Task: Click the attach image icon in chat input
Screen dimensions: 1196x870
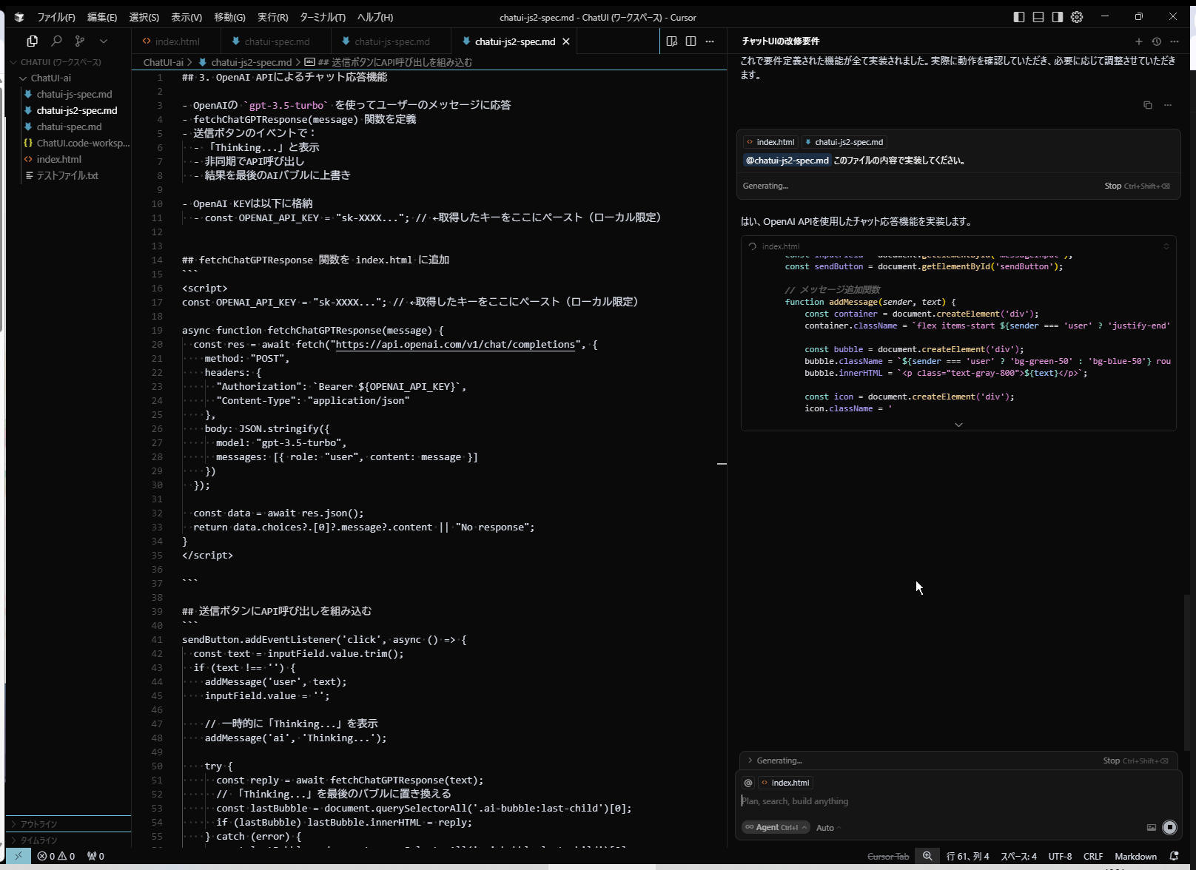Action: tap(1151, 828)
